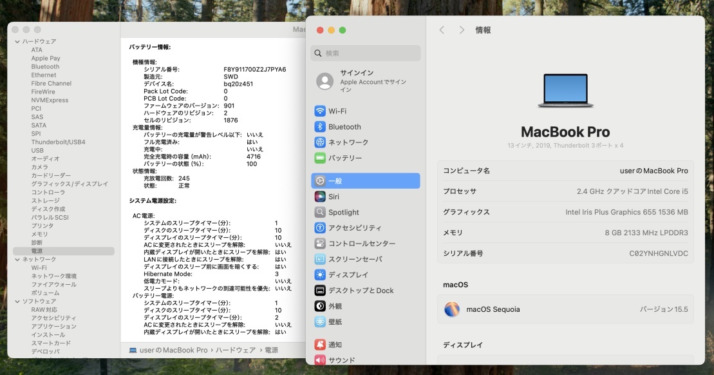
Task: Click the MacBook Pro laptop image
Action: tap(565, 90)
